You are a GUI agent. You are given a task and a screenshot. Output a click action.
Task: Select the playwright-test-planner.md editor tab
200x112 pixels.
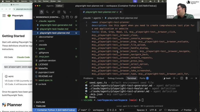101,12
